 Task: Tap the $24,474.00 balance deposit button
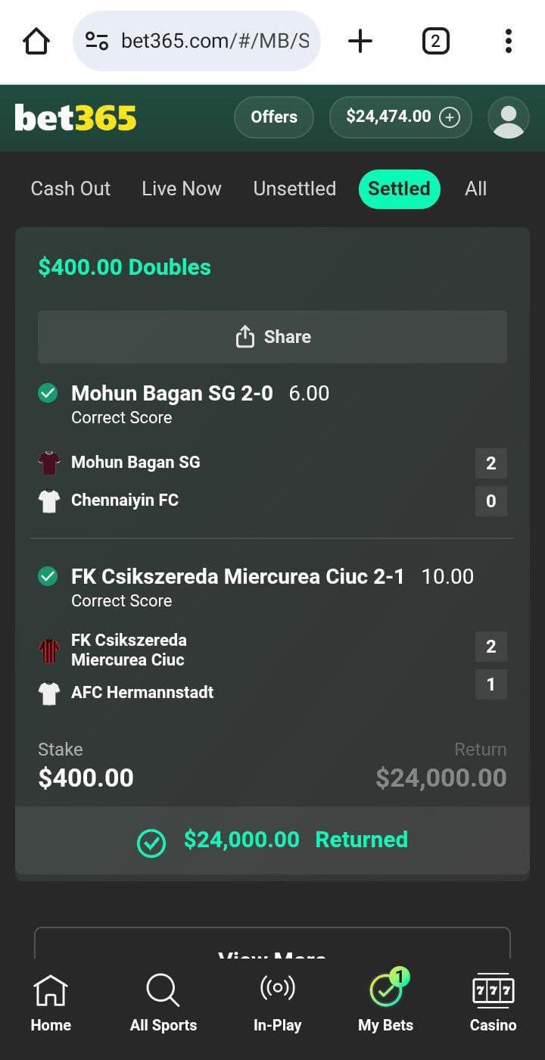(400, 117)
